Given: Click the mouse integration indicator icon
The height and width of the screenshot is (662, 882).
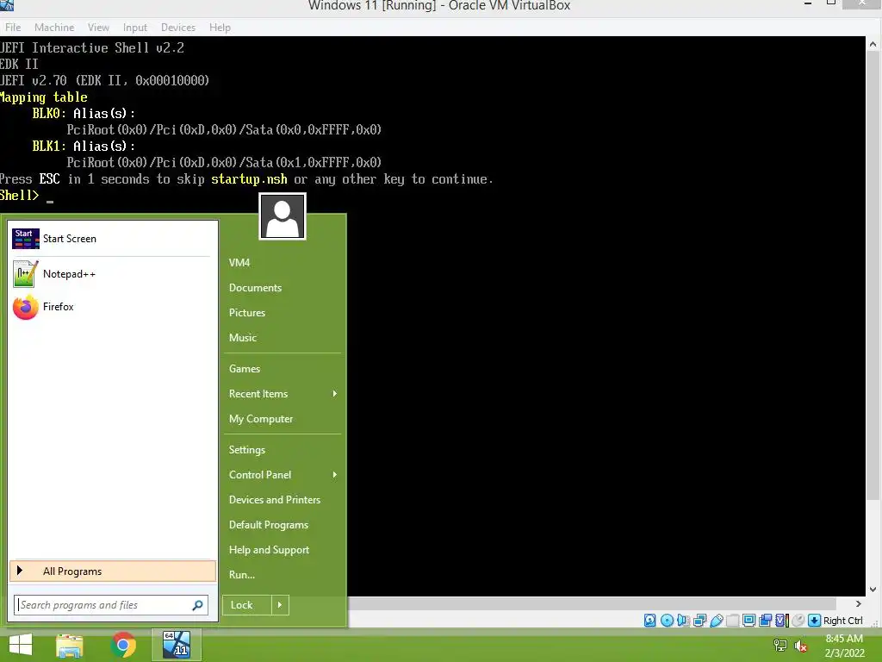Looking at the screenshot, I should [798, 621].
